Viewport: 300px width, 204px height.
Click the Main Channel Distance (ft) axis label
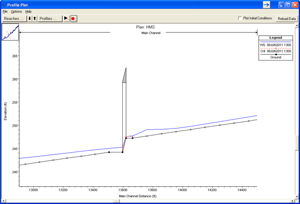pos(137,196)
